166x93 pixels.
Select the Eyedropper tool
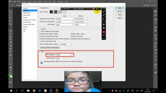(x=10, y=27)
